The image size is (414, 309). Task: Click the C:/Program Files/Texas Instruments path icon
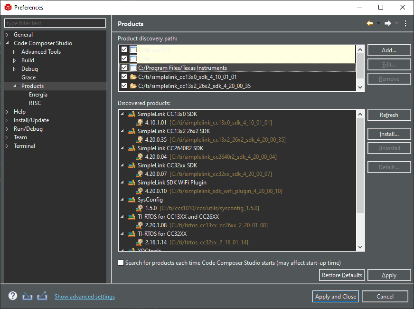tap(133, 68)
